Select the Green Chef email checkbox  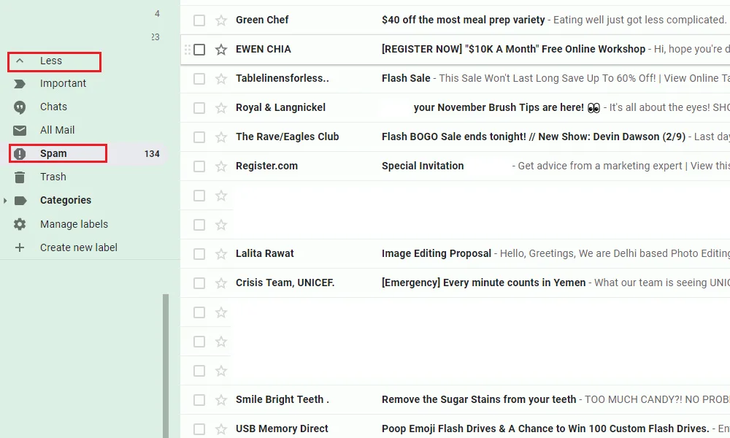(x=199, y=20)
